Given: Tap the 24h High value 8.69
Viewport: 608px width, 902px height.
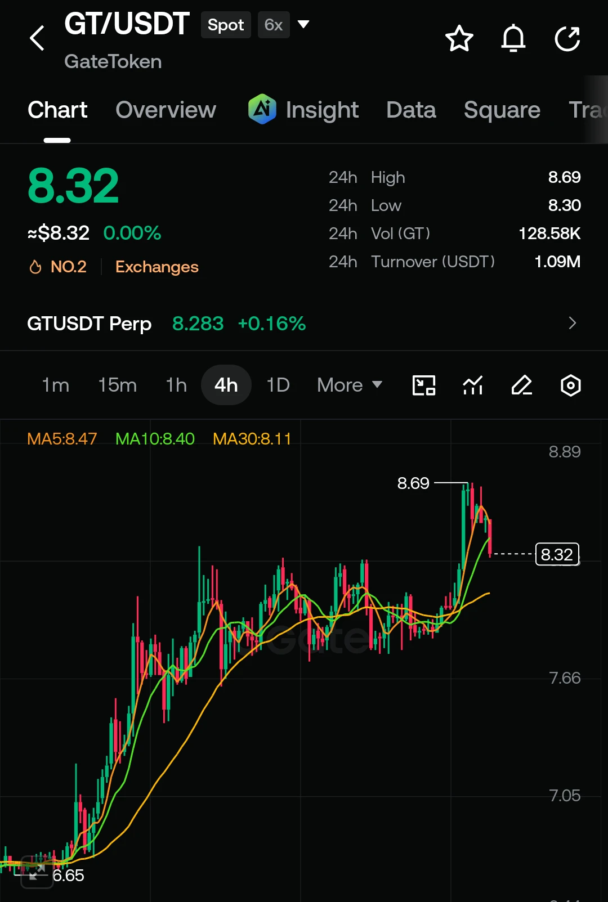Looking at the screenshot, I should (565, 177).
